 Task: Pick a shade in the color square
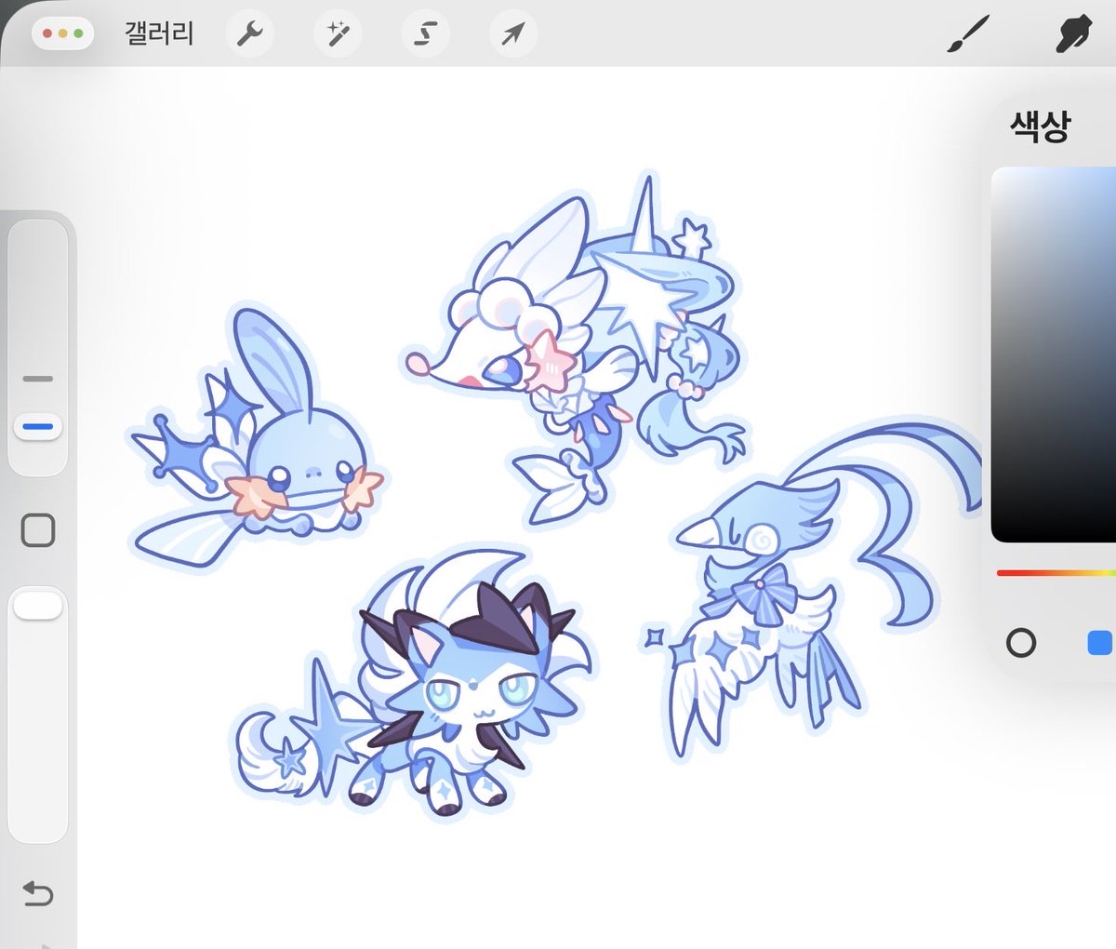(1054, 354)
